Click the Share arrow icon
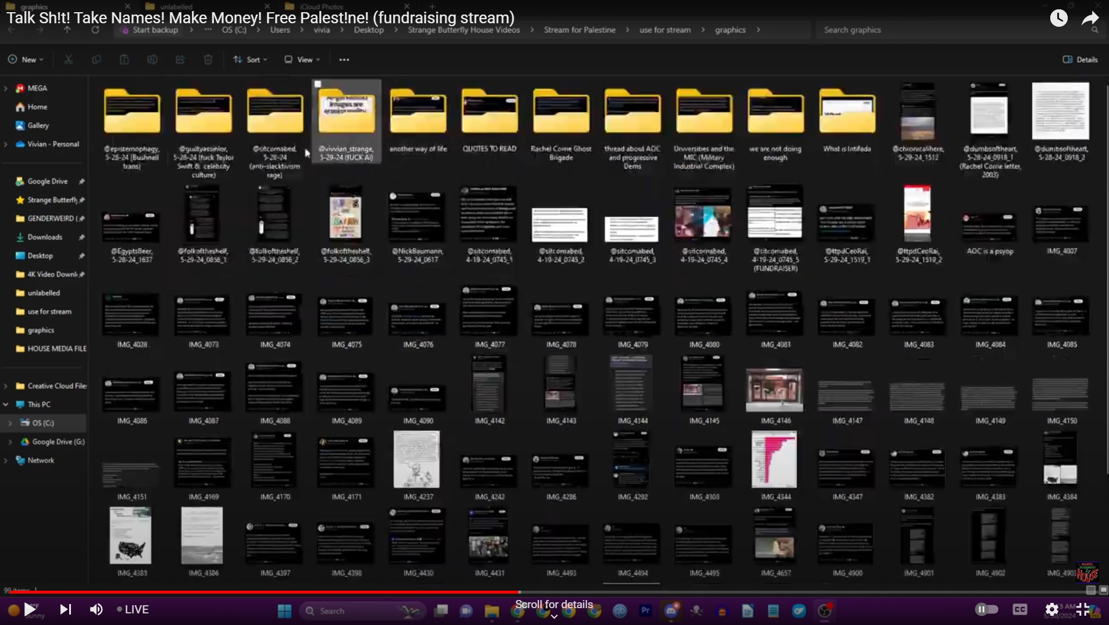 point(1090,19)
